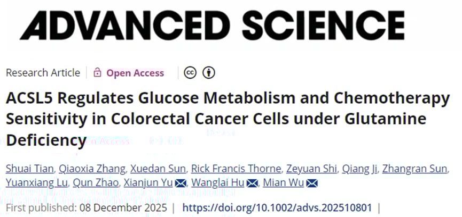
Task: Open the Open Access label link
Action: click(135, 73)
